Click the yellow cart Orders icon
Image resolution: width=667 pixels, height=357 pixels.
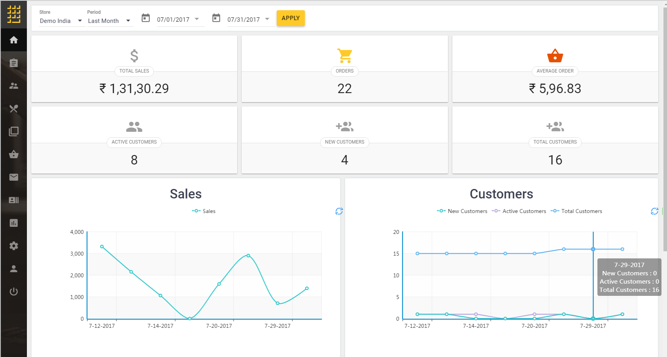(345, 56)
